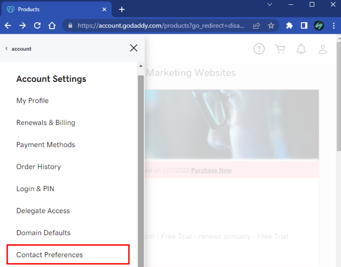Open the GoDaddy help icon
The height and width of the screenshot is (267, 341).
[x=259, y=49]
